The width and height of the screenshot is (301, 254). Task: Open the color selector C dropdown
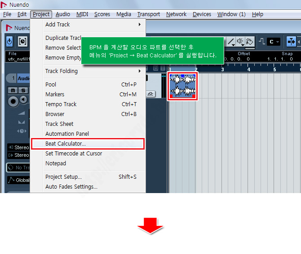pyautogui.click(x=274, y=42)
